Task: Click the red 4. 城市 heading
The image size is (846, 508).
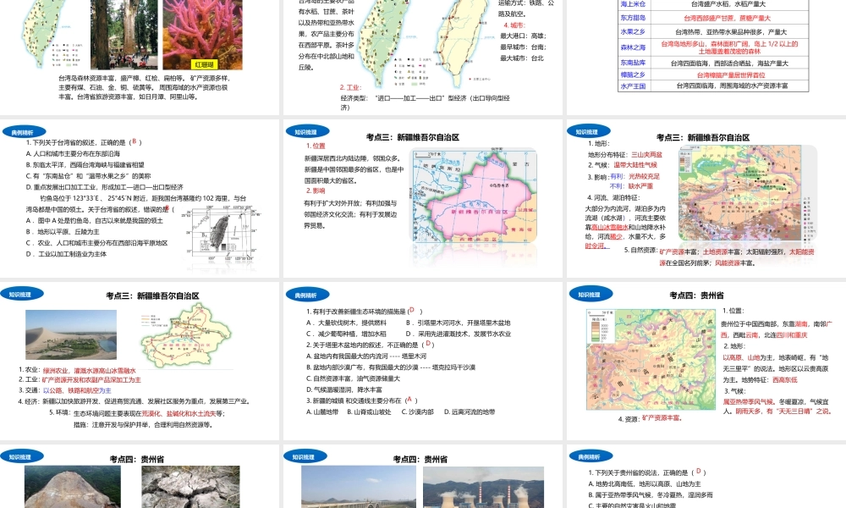Action: pos(514,25)
